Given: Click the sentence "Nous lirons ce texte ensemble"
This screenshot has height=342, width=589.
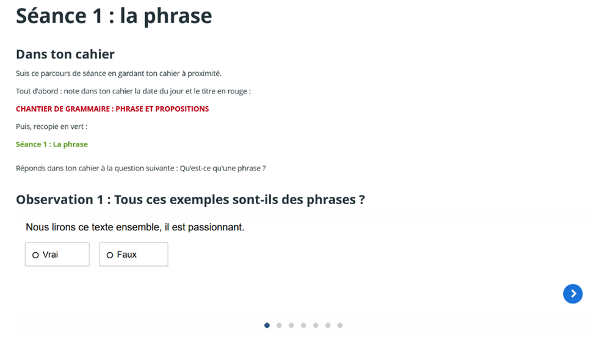Looking at the screenshot, I should [135, 227].
